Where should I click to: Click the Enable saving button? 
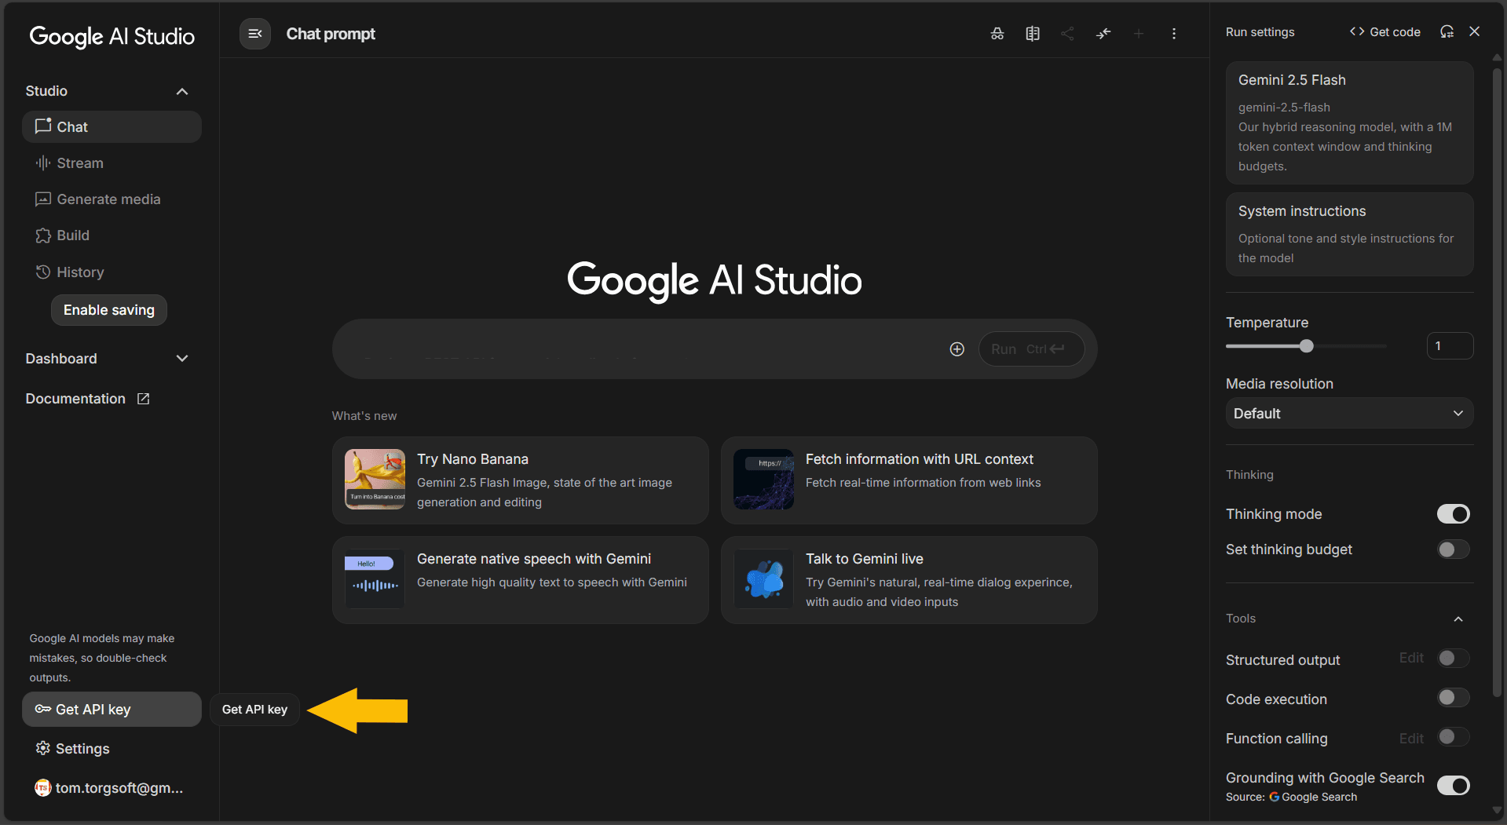[109, 310]
